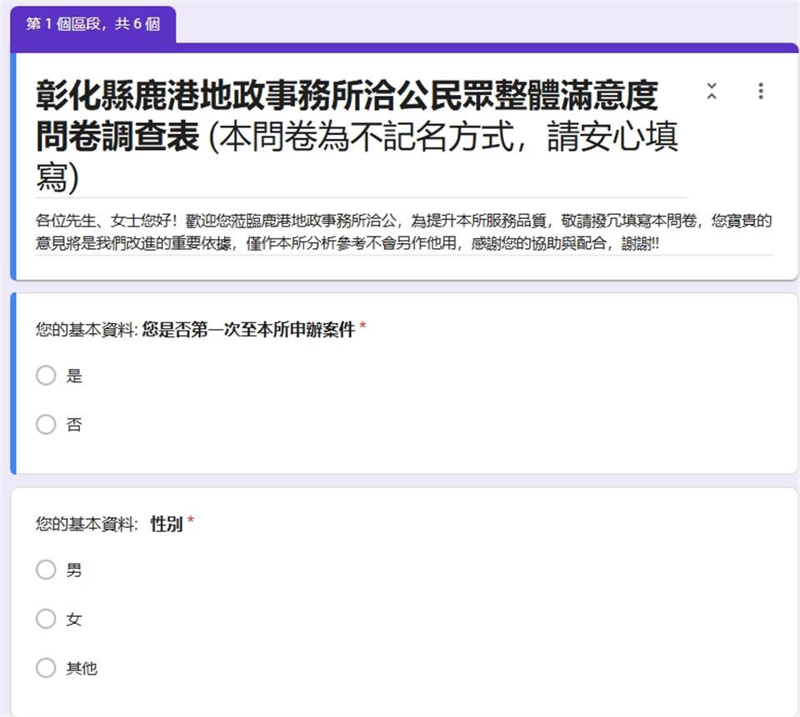This screenshot has height=717, width=800.
Task: Click the 性別 question title
Action: point(167,523)
